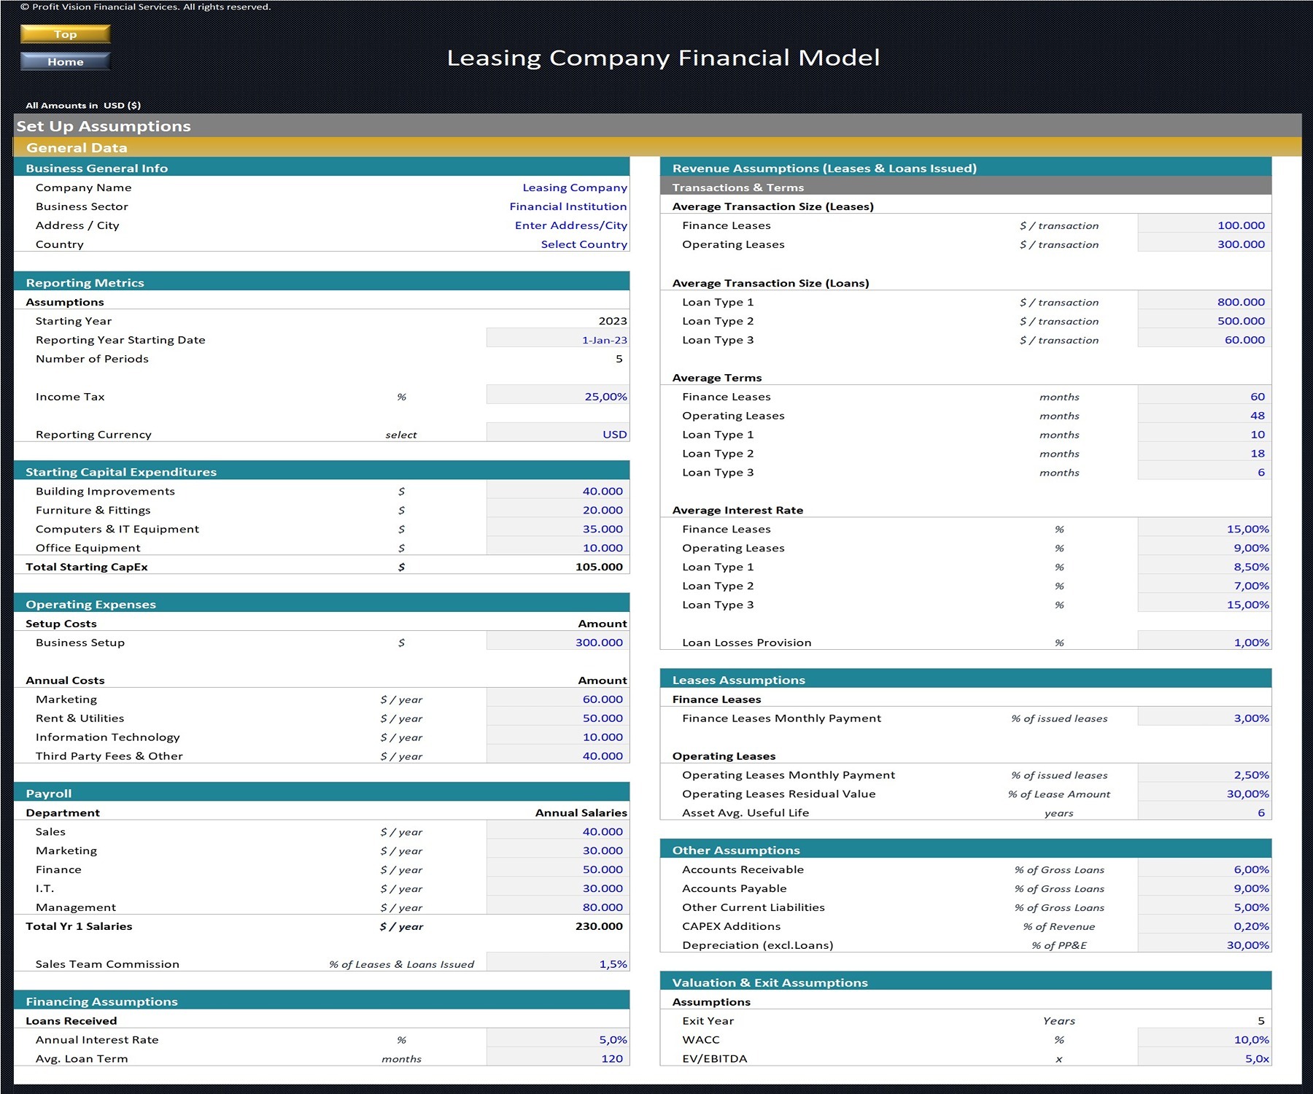
Task: Click the Enter Address/City field
Action: [572, 225]
